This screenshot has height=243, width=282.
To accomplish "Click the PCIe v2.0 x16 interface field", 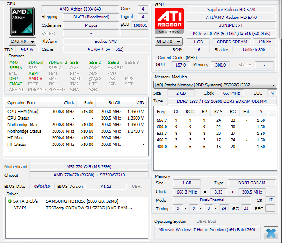I will click(x=231, y=33).
